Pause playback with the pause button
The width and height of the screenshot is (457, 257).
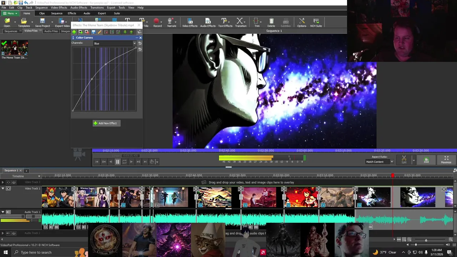coord(117,162)
